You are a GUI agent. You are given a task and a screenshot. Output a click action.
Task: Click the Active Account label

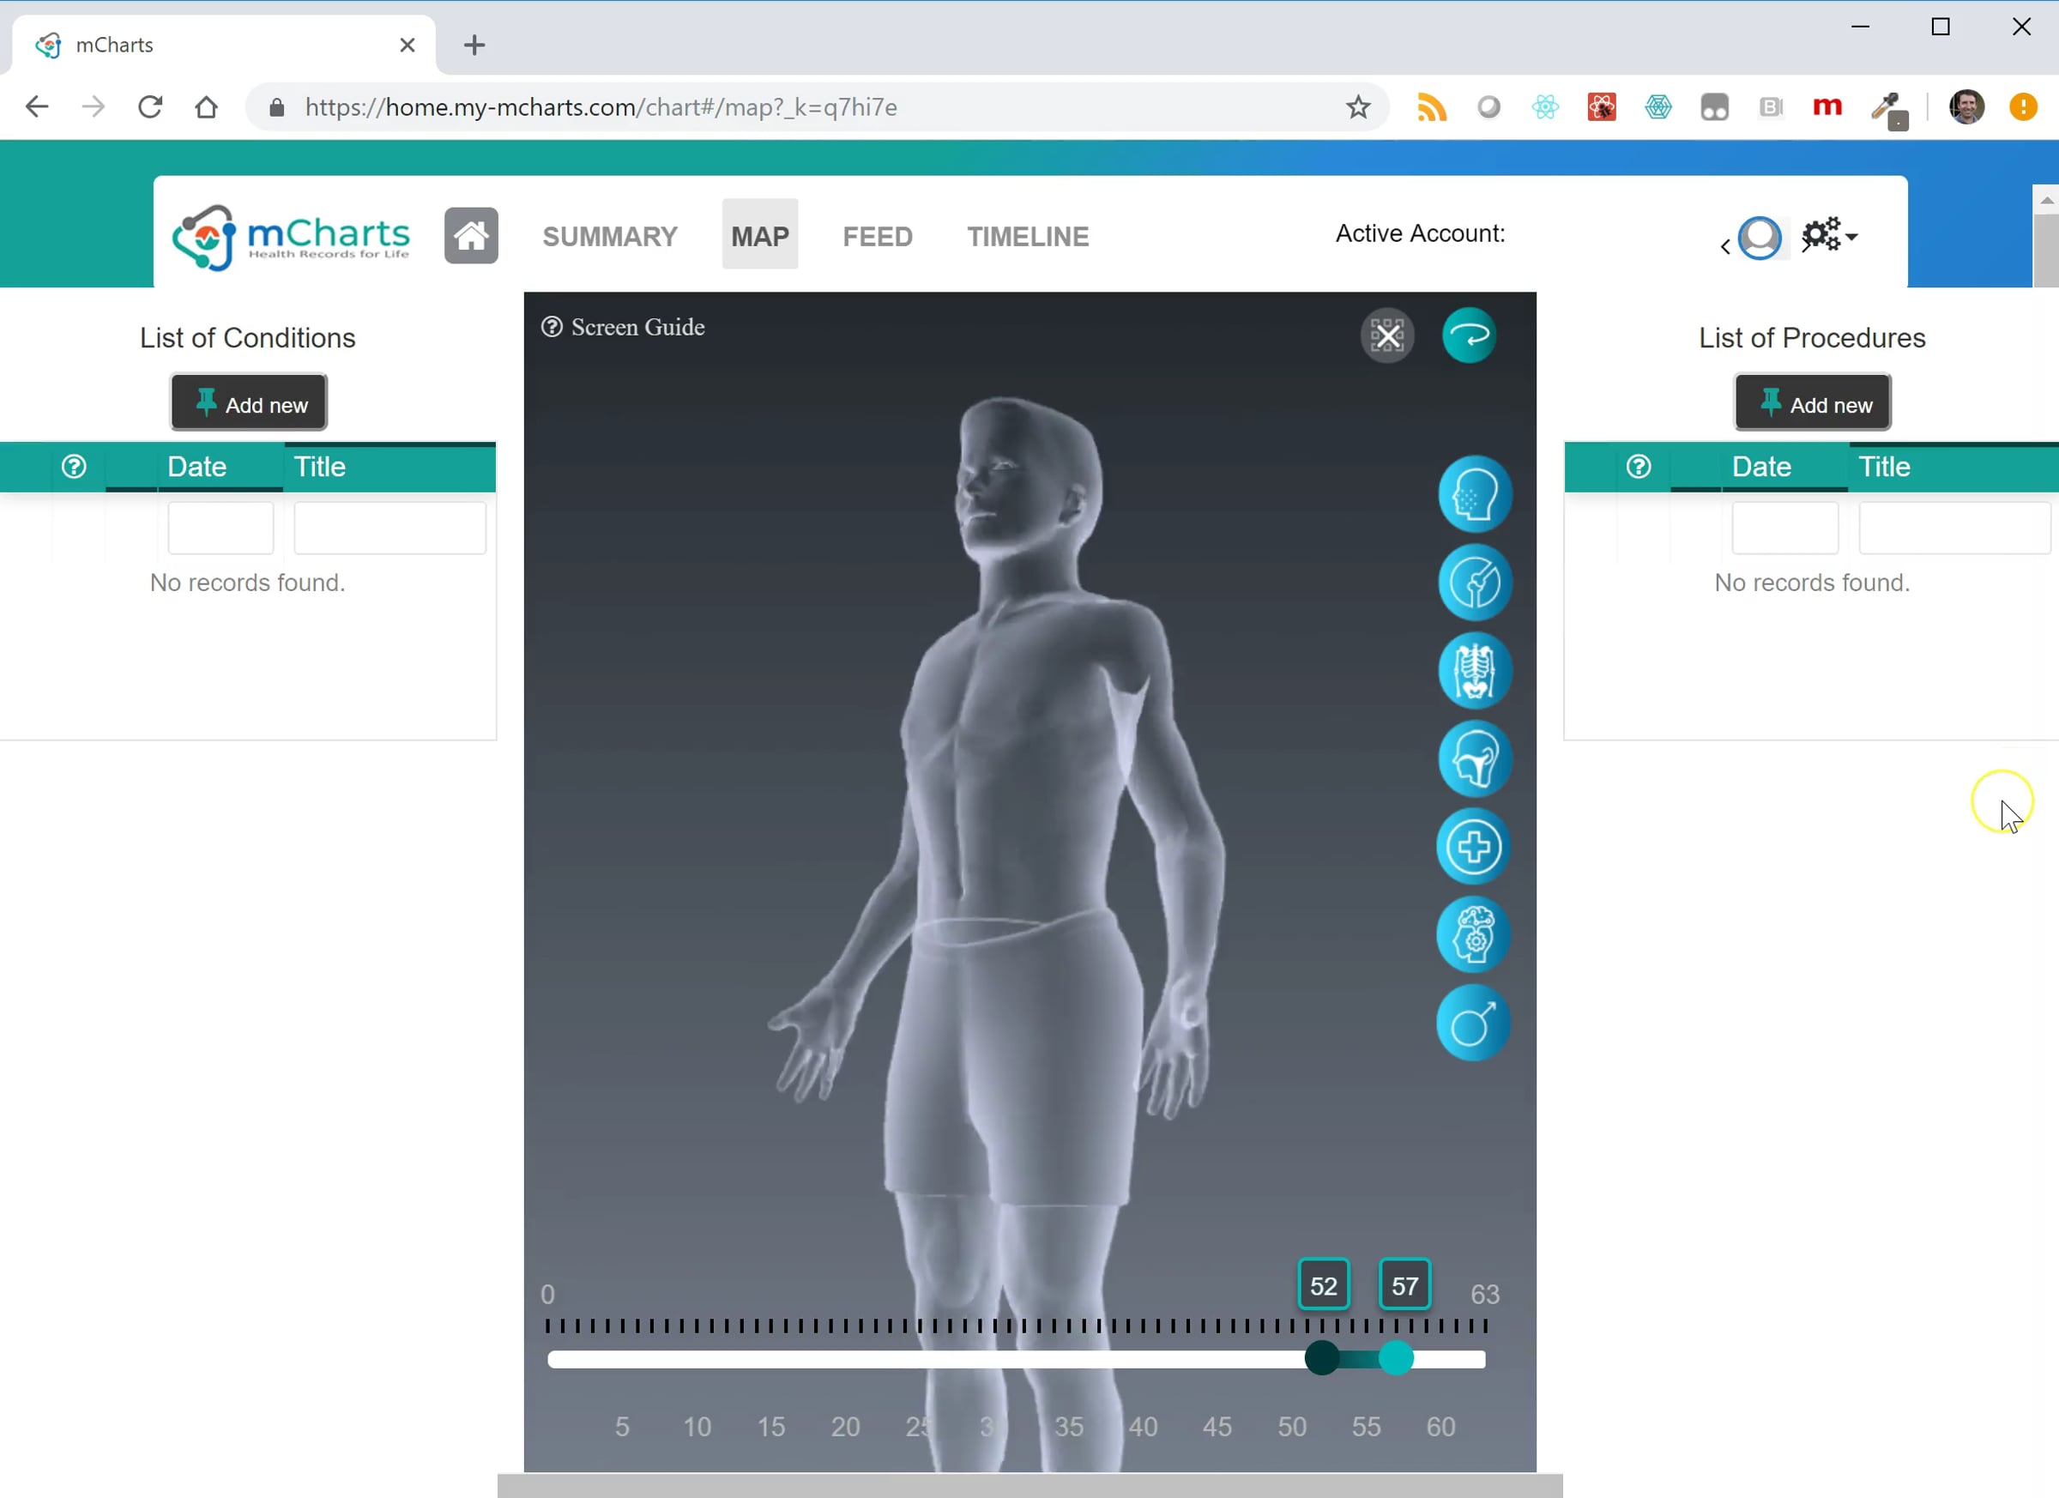click(1420, 233)
